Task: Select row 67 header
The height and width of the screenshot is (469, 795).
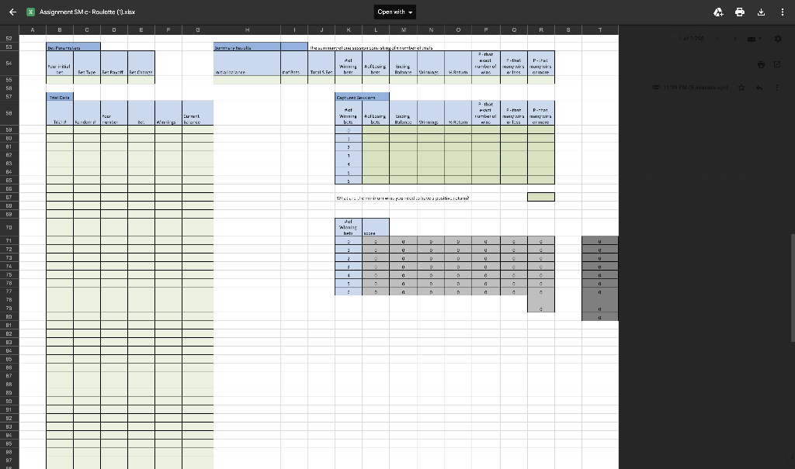Action: point(9,197)
